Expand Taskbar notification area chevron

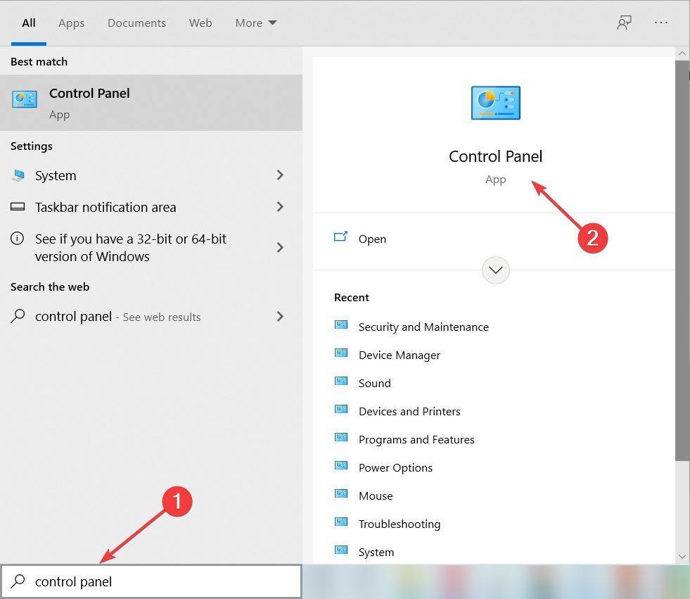pos(280,206)
